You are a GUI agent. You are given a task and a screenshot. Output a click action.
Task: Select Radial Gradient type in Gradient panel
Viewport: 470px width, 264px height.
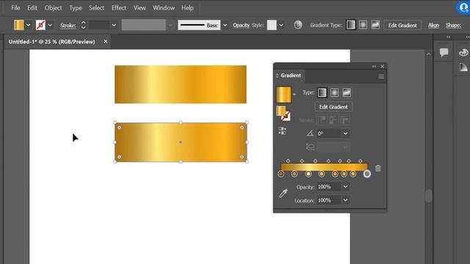tap(334, 92)
